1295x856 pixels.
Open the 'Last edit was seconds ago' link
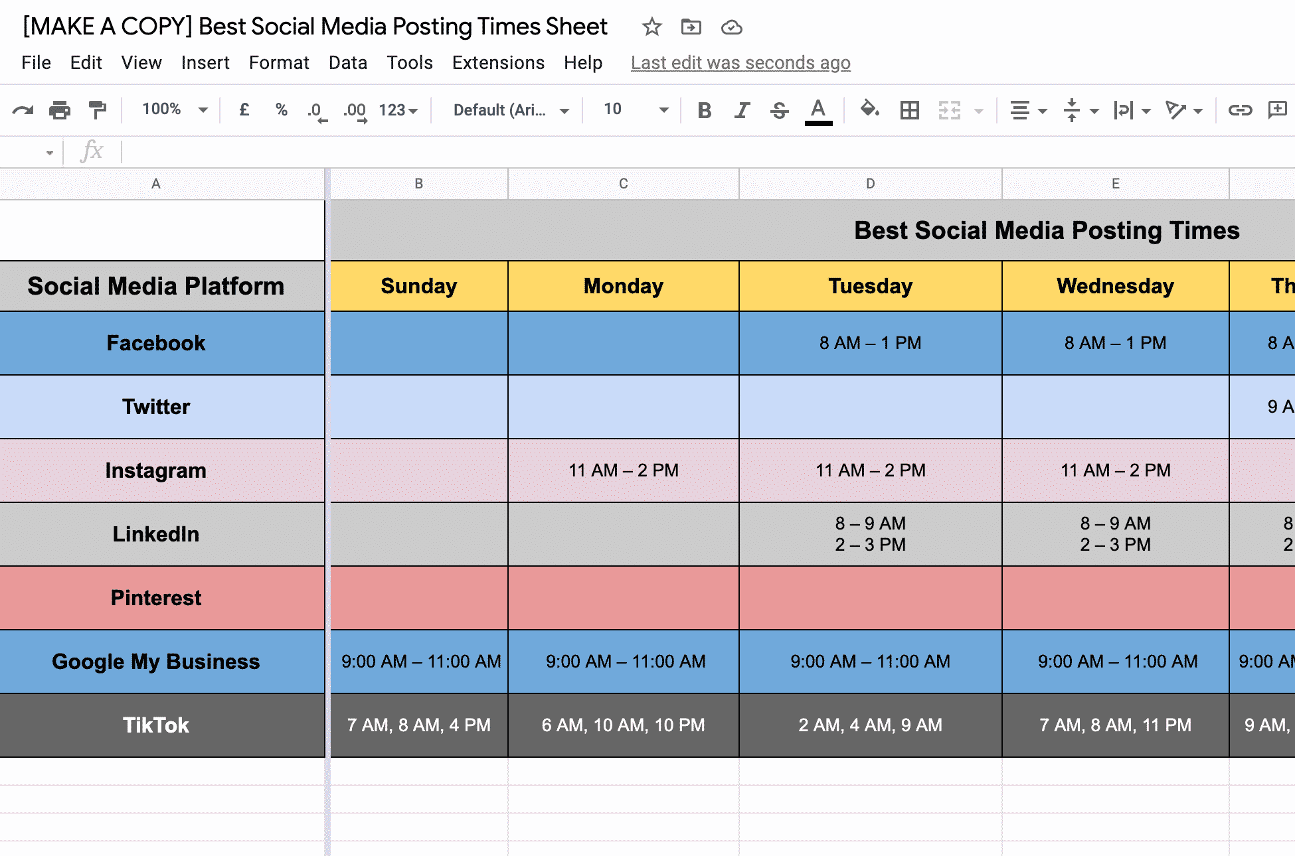point(740,62)
